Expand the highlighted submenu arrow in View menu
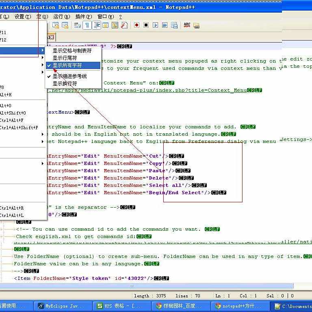This screenshot has width=312, height=312. pyautogui.click(x=43, y=50)
